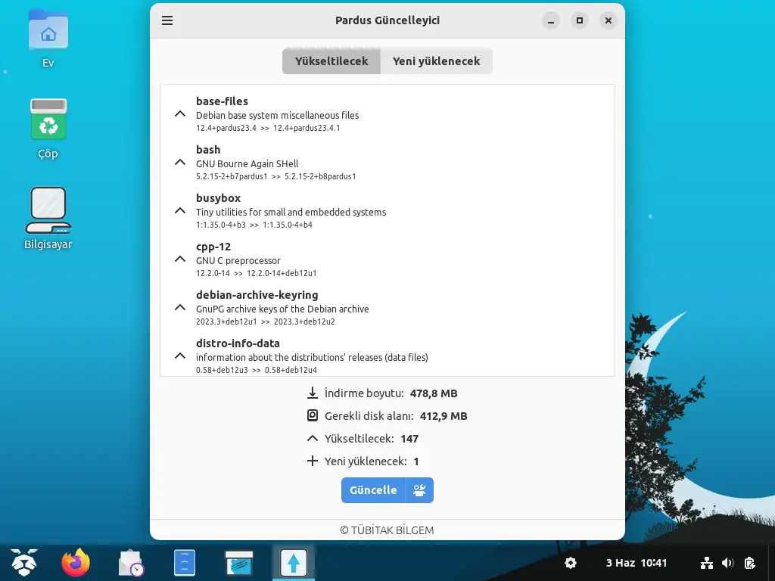The height and width of the screenshot is (581, 775).
Task: Click the disk icon next to Gerekli disk alanı
Action: 313,415
